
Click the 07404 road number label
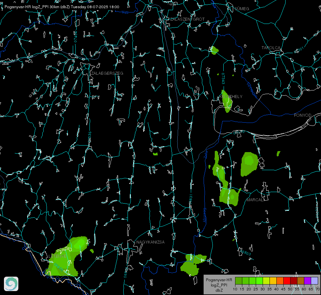(x=75, y=37)
